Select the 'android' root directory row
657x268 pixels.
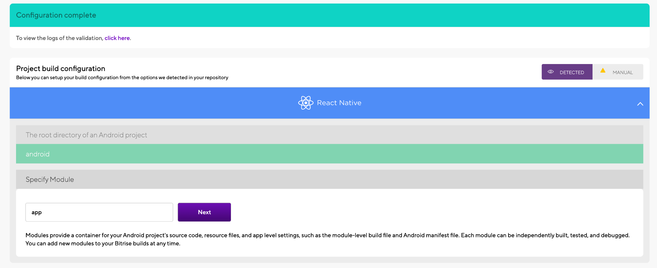[329, 154]
